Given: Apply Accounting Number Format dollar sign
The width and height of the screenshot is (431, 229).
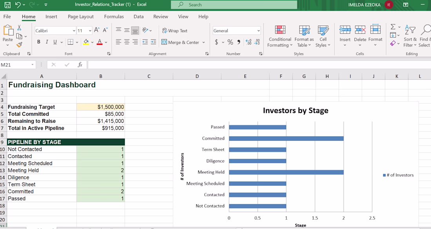Looking at the screenshot, I should pyautogui.click(x=217, y=42).
